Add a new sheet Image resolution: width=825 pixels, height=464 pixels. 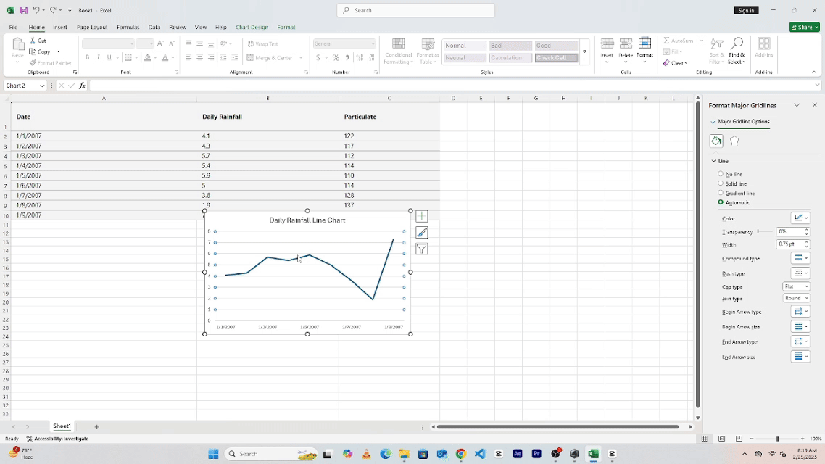[x=97, y=426]
